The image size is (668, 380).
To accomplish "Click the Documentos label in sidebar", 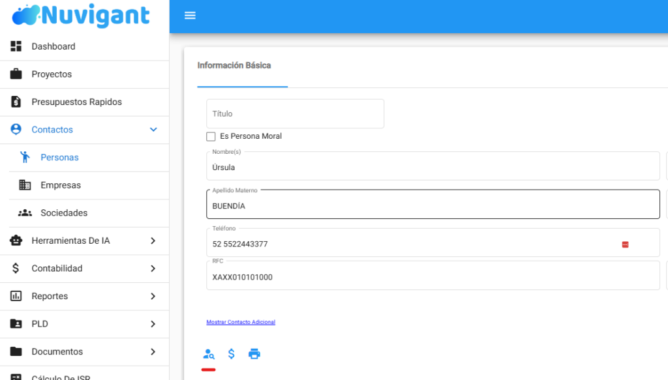I will tap(57, 351).
